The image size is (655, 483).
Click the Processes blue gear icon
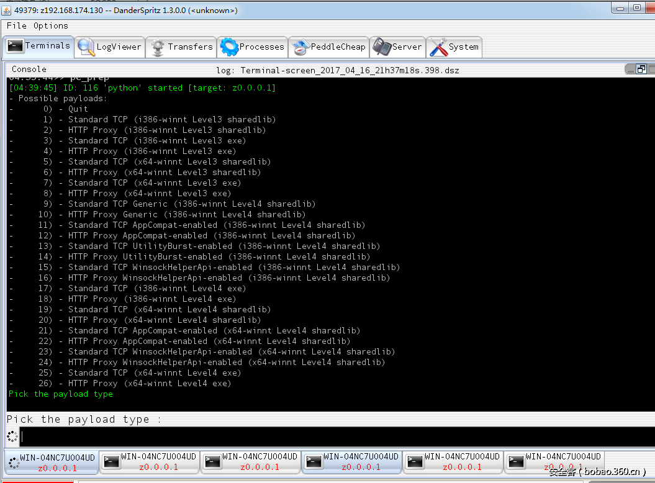coord(229,47)
